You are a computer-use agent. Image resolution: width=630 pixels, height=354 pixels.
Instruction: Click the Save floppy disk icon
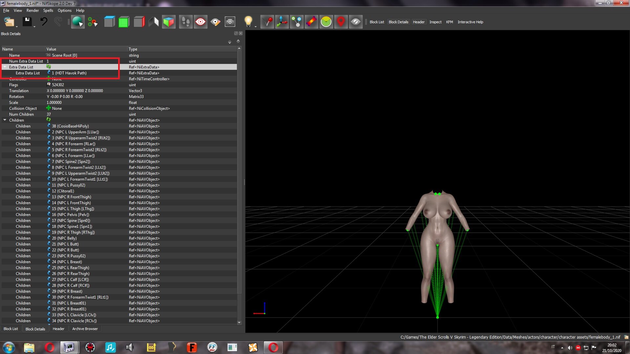pos(27,22)
